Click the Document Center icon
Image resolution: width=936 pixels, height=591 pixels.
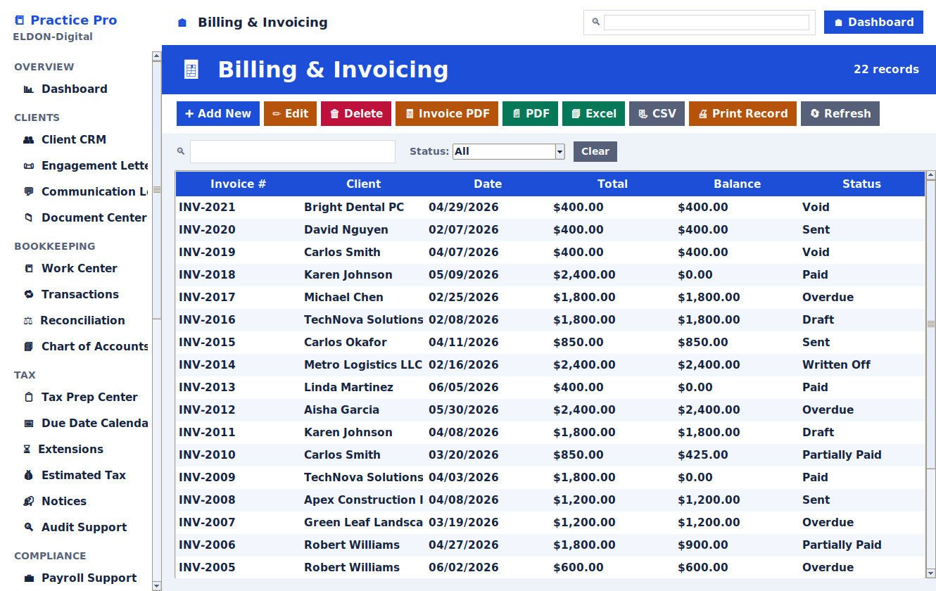(x=29, y=218)
